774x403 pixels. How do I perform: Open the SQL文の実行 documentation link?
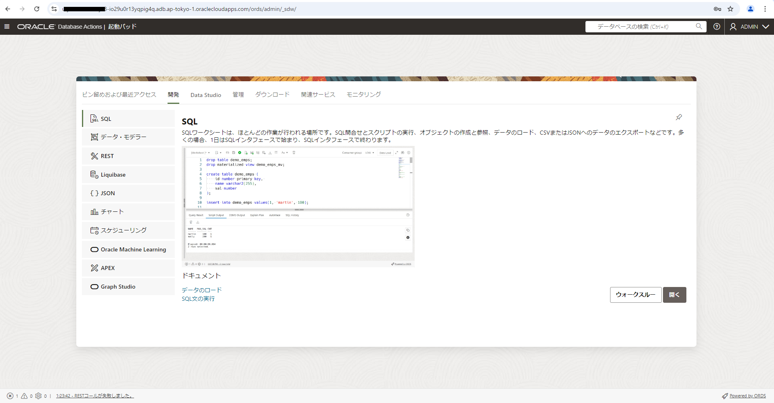pos(198,299)
